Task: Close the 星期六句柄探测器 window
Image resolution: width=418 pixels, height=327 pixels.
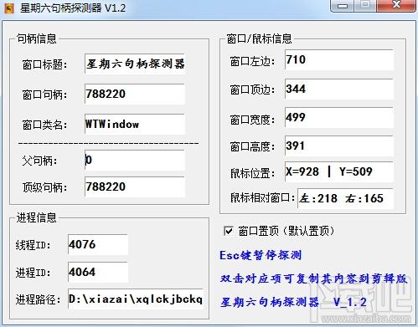Action: 396,6
